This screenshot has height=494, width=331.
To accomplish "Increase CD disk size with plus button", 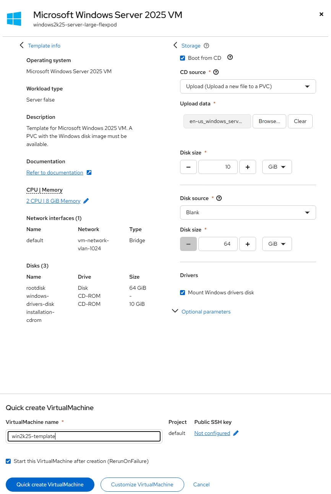I will click(248, 167).
